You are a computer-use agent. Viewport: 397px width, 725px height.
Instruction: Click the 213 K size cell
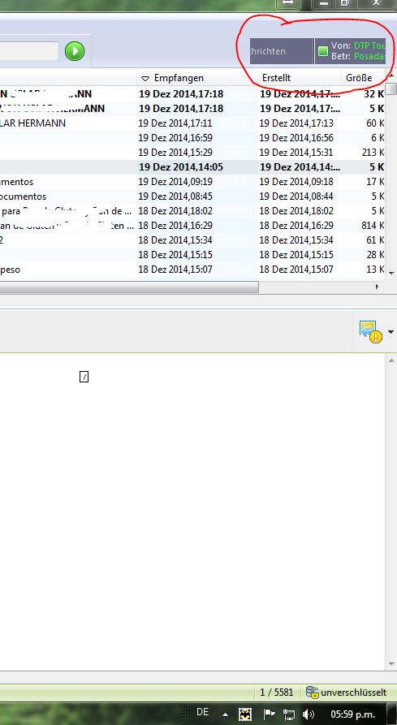(x=373, y=152)
